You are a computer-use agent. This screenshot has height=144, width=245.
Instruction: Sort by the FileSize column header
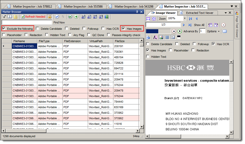[126, 41]
